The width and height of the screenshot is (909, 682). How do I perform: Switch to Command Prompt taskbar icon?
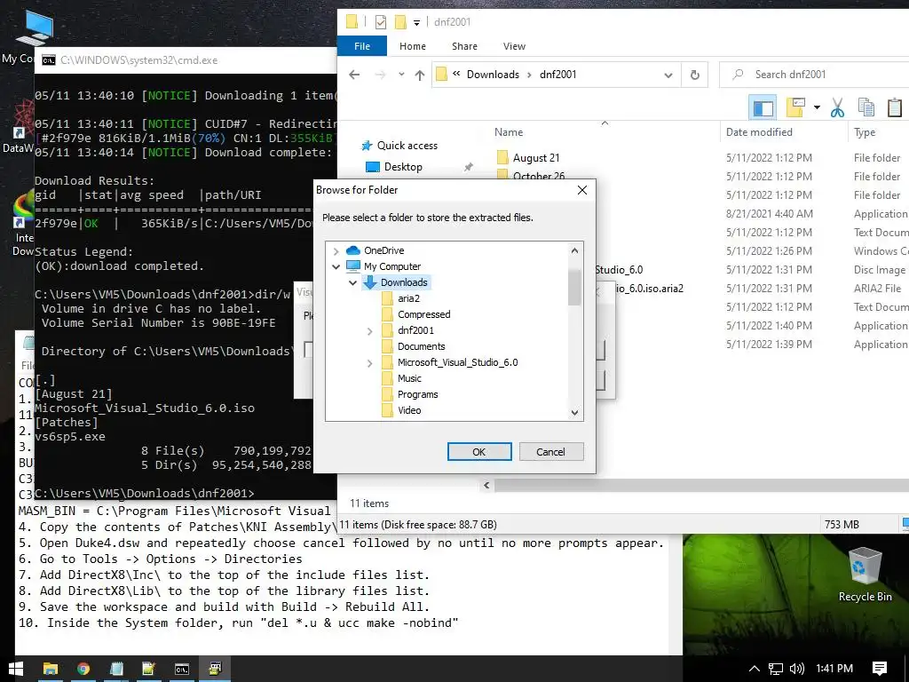click(x=182, y=669)
